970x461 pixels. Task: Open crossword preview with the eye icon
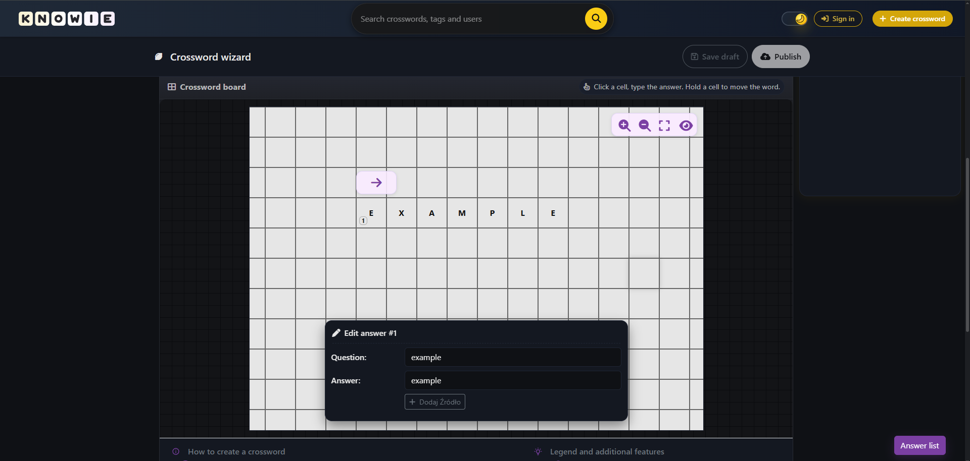point(686,126)
